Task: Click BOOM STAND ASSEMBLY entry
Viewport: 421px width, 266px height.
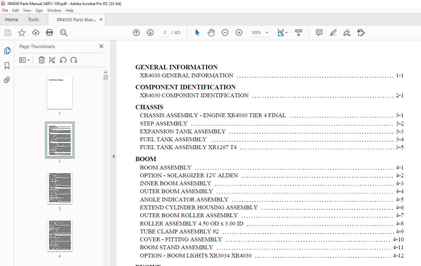Action: click(x=176, y=247)
